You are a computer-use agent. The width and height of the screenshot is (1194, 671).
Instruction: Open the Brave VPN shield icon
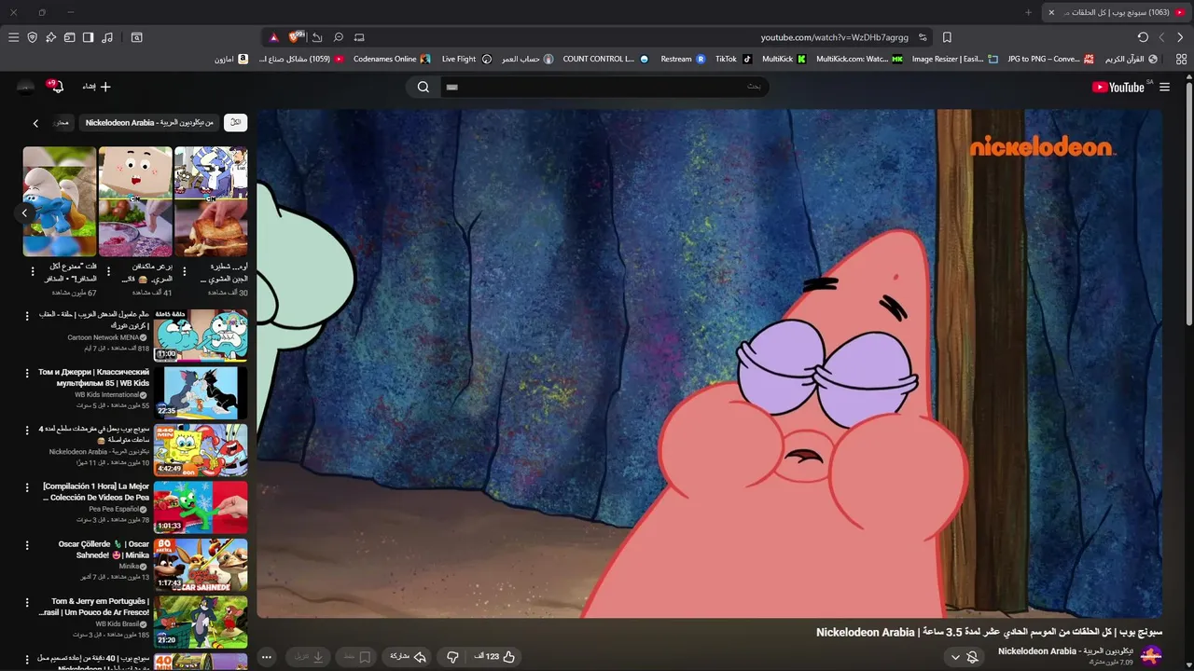[x=32, y=37]
